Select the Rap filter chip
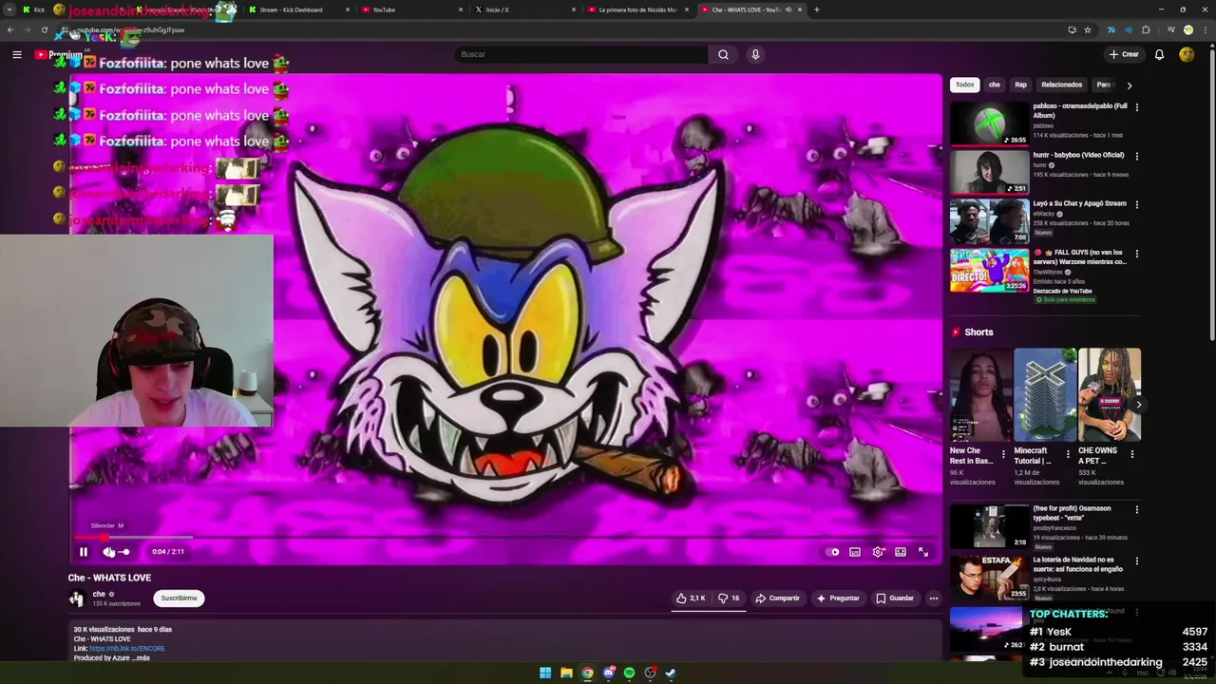 pyautogui.click(x=1020, y=85)
